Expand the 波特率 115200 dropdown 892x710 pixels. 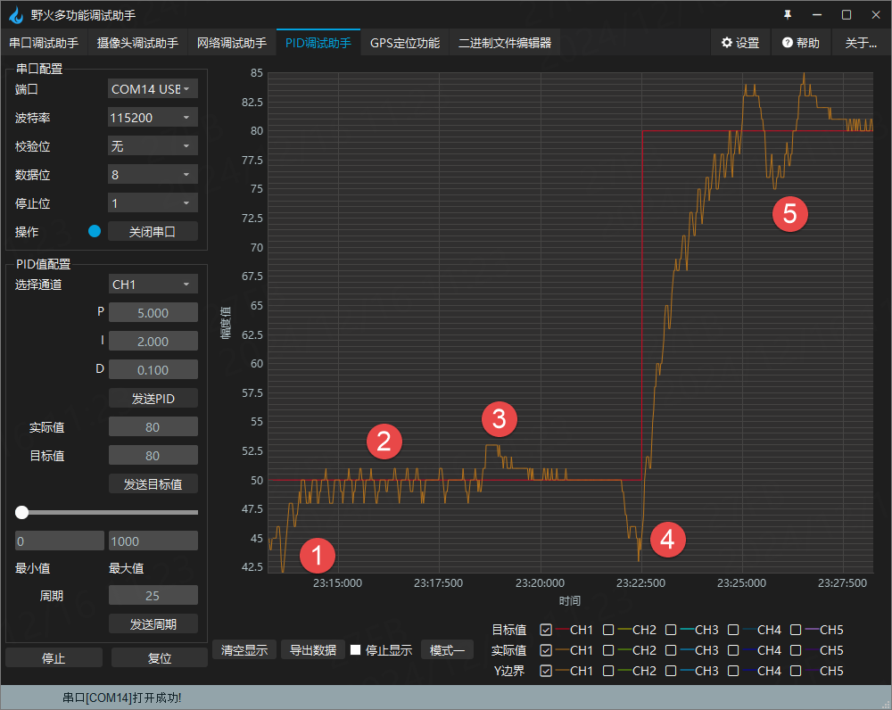point(153,118)
